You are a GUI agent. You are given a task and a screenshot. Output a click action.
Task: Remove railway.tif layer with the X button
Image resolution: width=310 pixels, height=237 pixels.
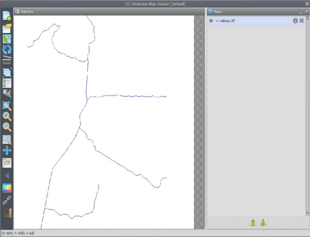tap(302, 21)
